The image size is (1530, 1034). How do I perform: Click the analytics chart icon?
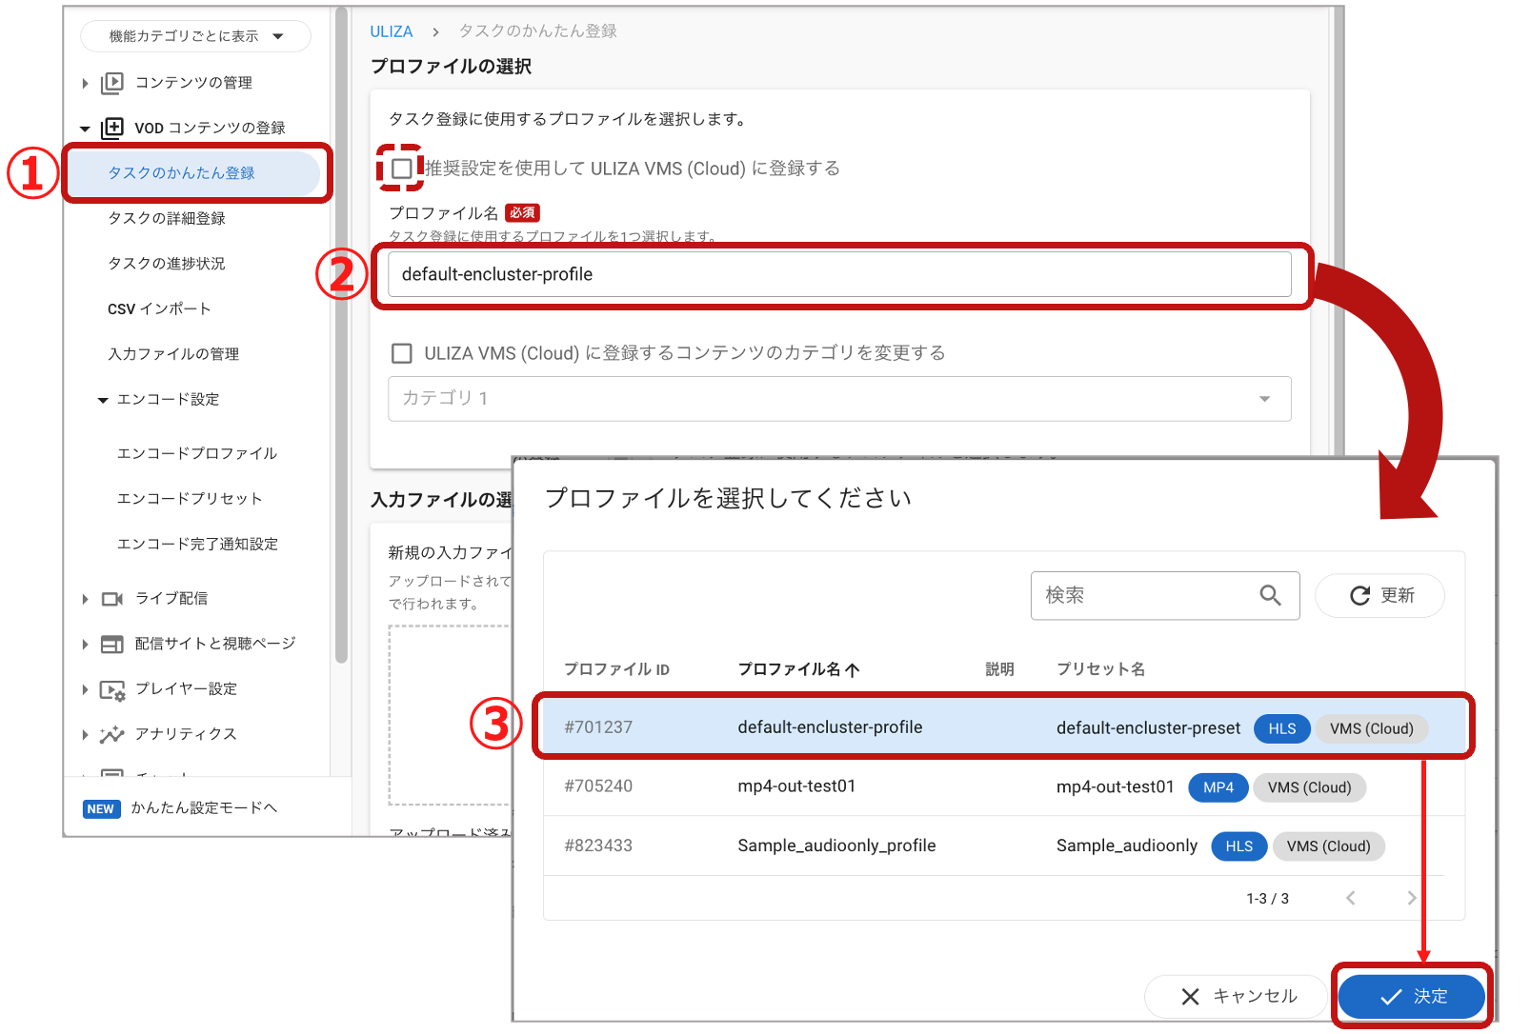pos(112,734)
